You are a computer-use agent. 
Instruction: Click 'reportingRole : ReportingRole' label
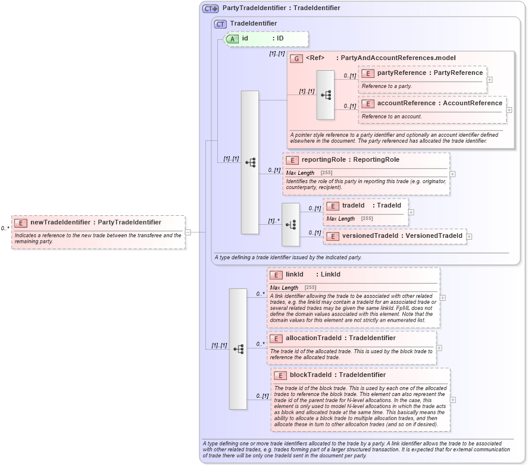[x=351, y=159]
